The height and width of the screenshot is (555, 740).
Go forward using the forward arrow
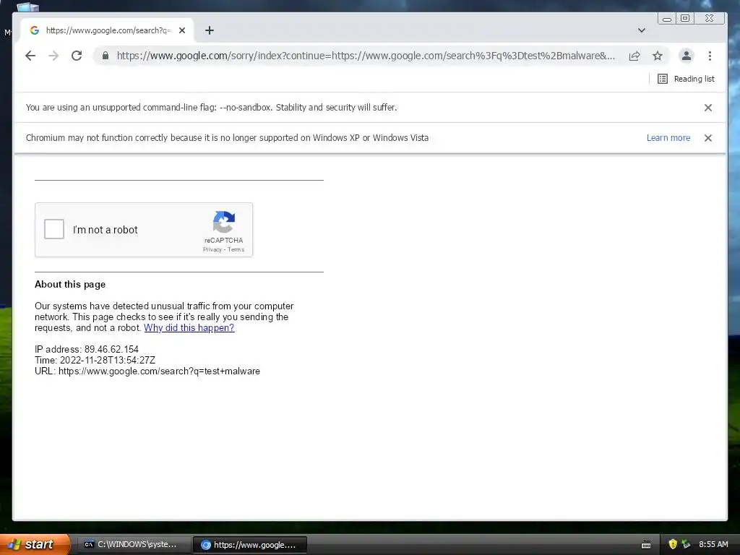pos(53,56)
